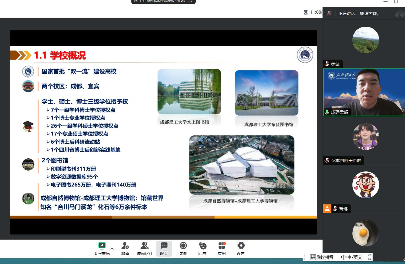Click the IME bar options icon

370,257
